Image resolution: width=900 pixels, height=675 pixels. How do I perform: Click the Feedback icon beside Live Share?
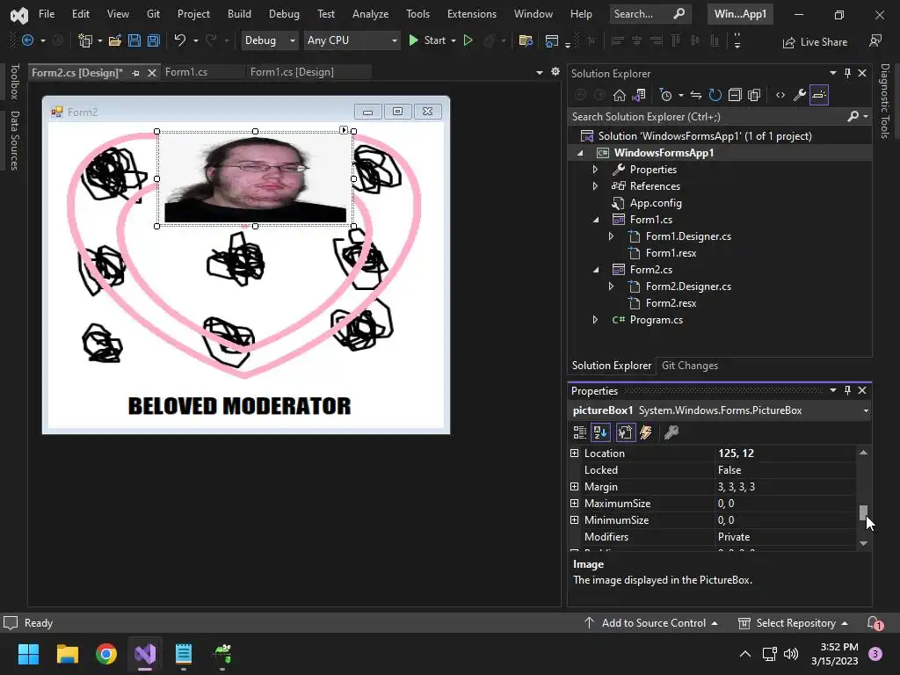coord(875,40)
